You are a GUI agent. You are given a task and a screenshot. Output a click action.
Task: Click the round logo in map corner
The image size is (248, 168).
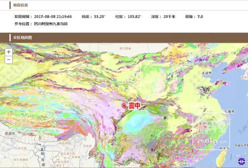coord(241,161)
